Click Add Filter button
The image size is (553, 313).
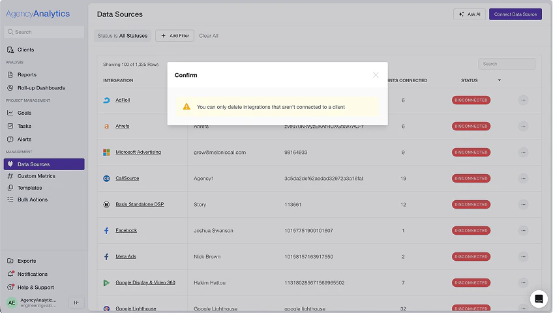175,36
